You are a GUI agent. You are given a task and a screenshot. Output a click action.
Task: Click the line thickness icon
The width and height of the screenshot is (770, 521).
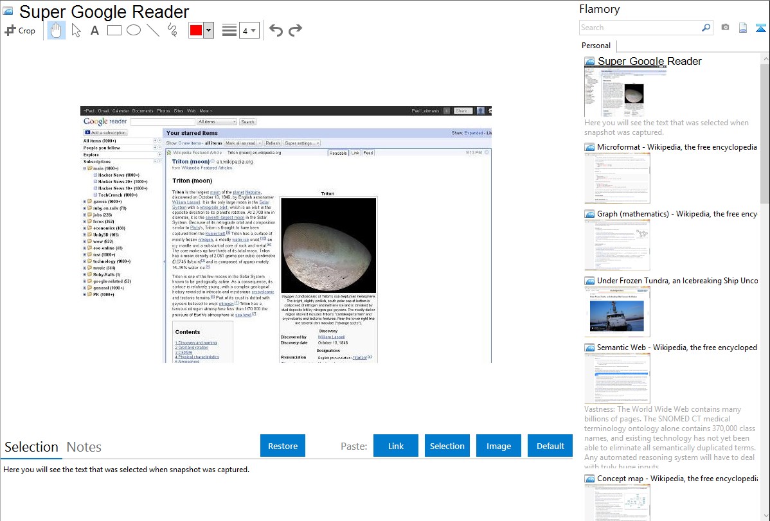pyautogui.click(x=229, y=30)
